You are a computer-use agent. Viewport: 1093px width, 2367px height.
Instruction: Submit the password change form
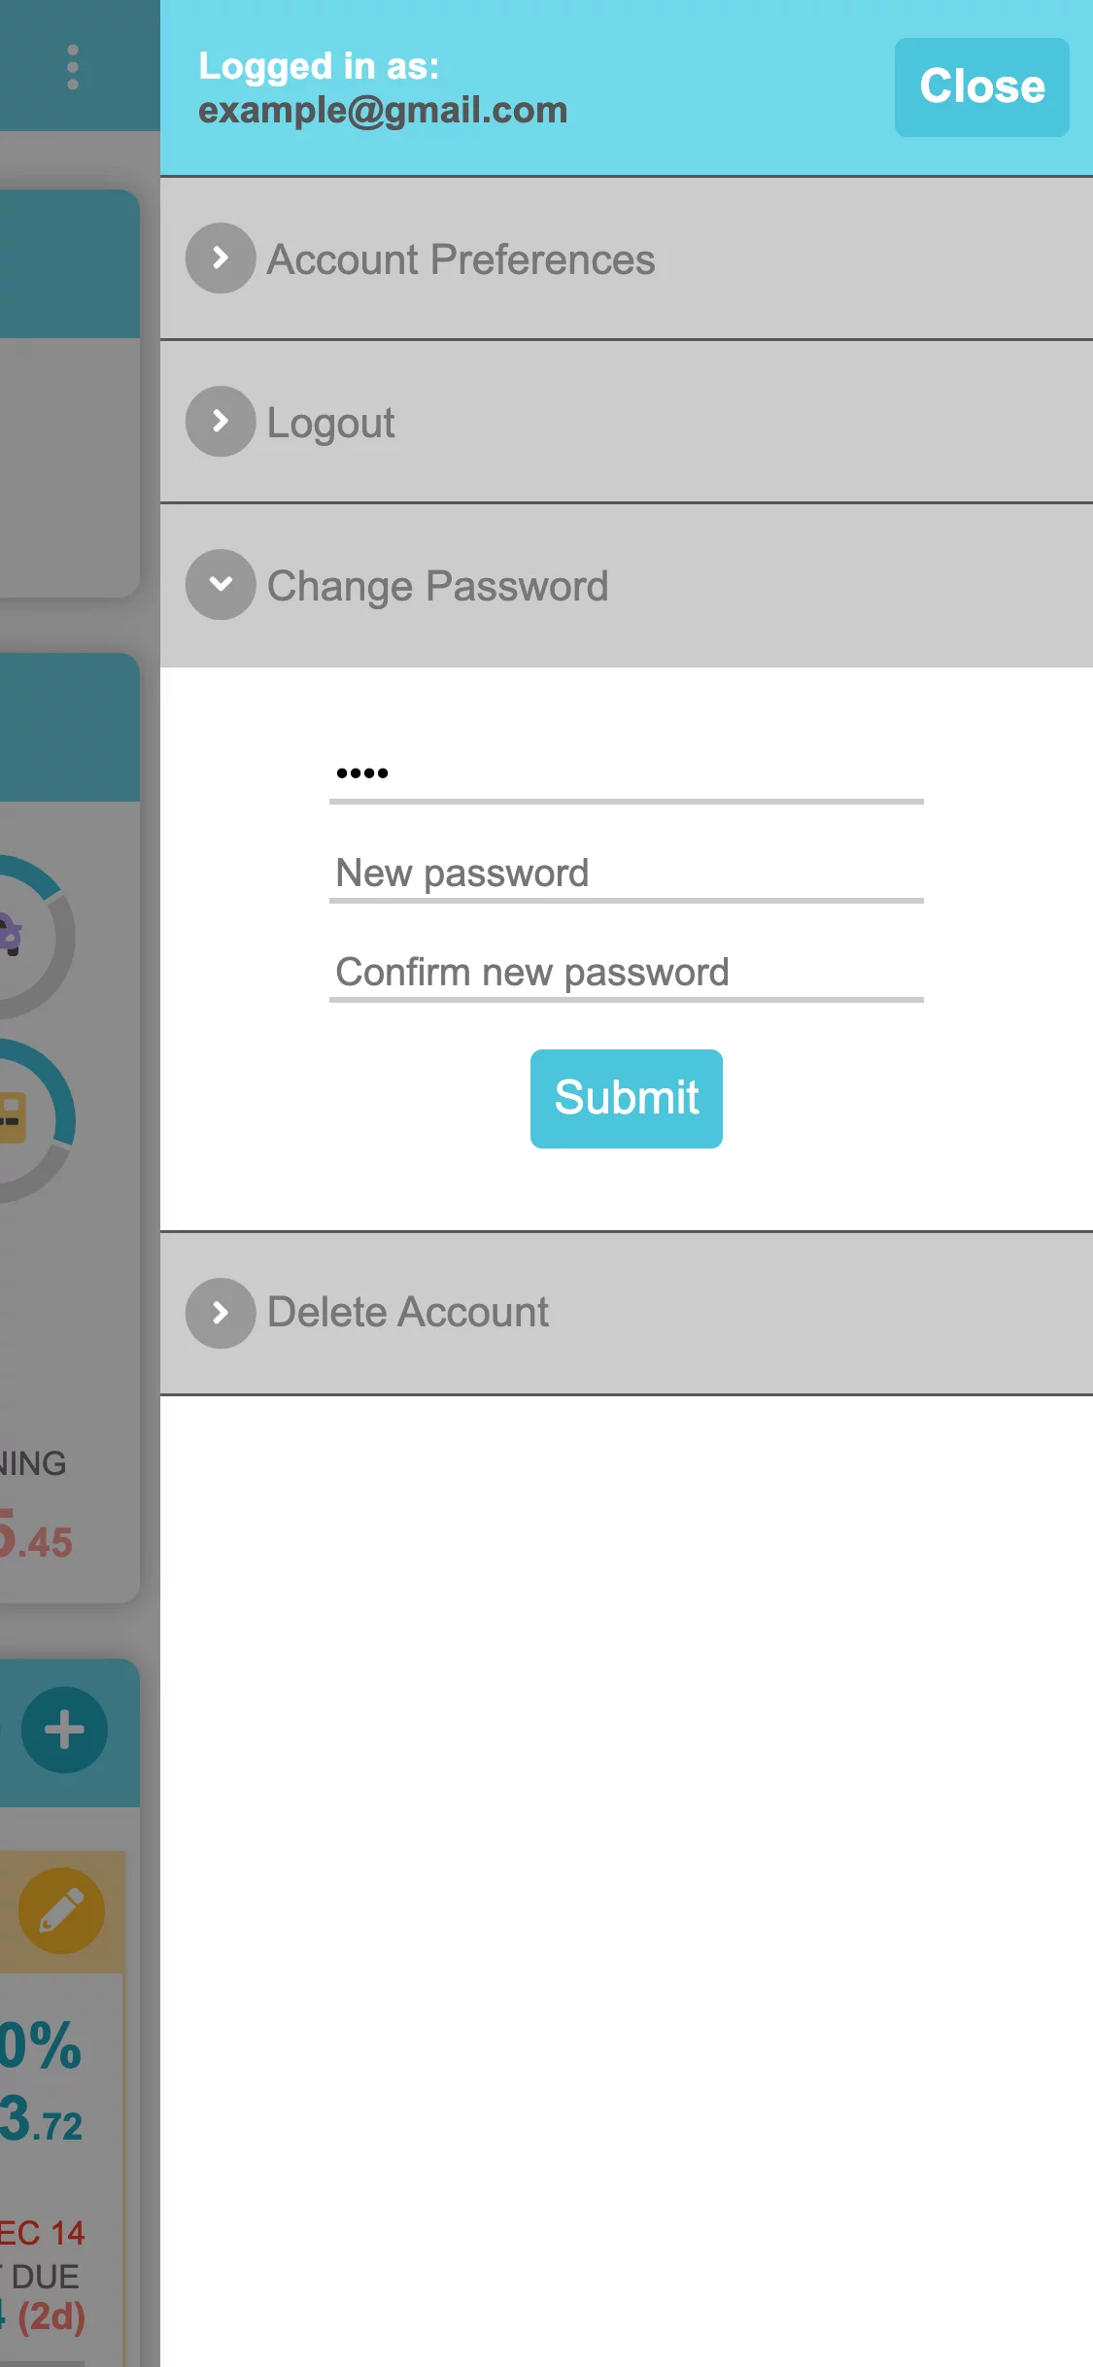tap(627, 1099)
